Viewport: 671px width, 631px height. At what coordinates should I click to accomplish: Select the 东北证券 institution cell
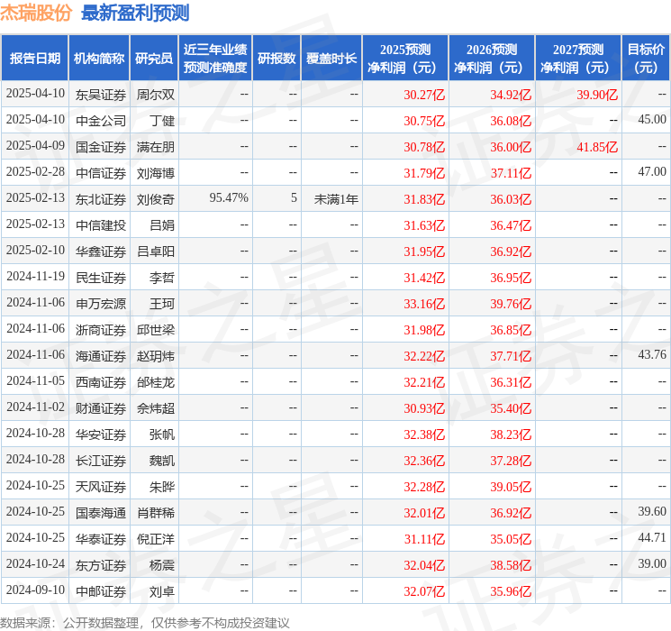click(x=101, y=199)
